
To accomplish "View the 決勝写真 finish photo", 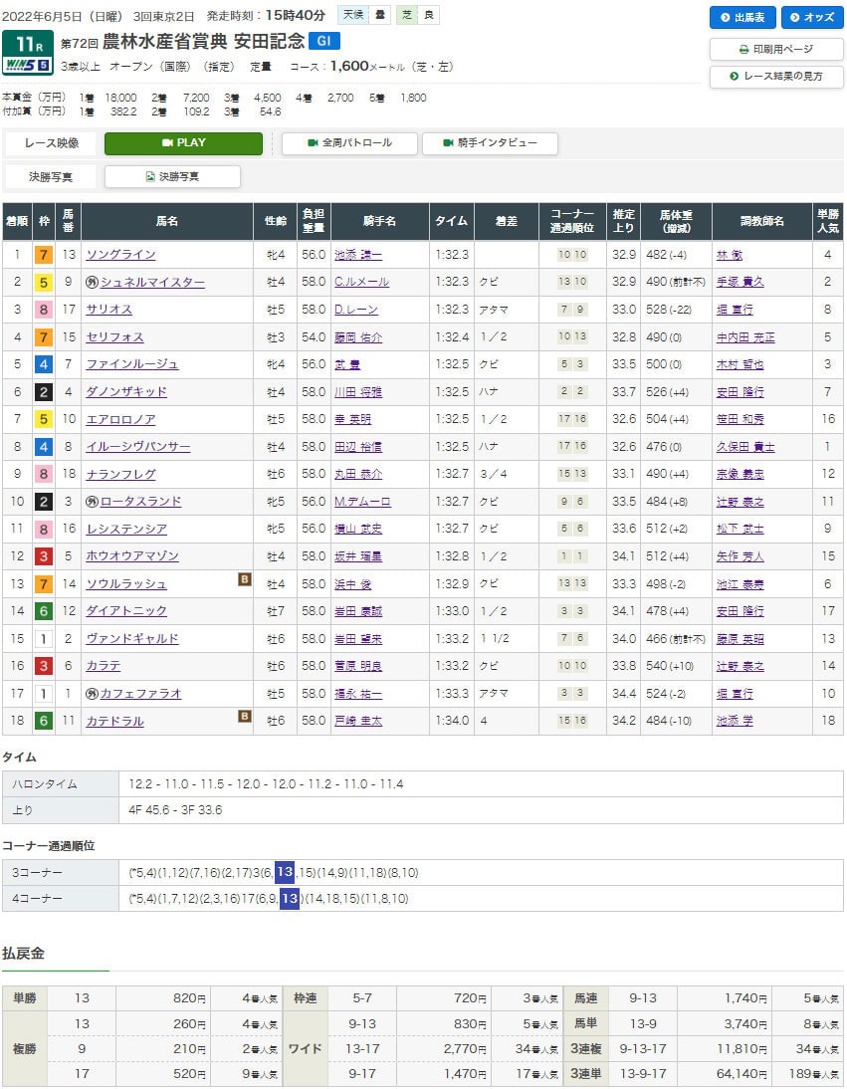I will [x=172, y=177].
